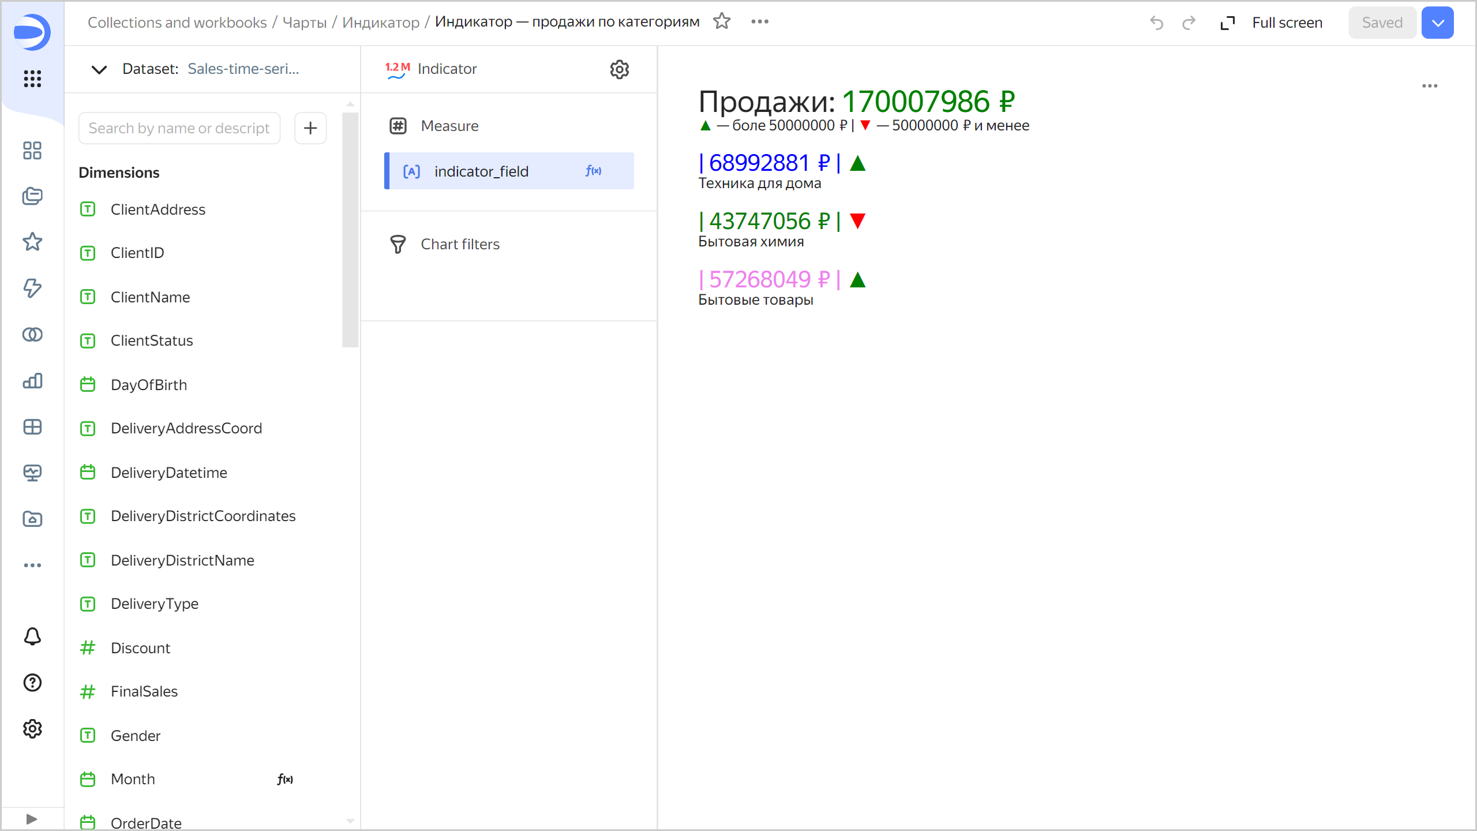Collapse the Dataset panel chevron
The height and width of the screenshot is (831, 1477).
point(99,70)
